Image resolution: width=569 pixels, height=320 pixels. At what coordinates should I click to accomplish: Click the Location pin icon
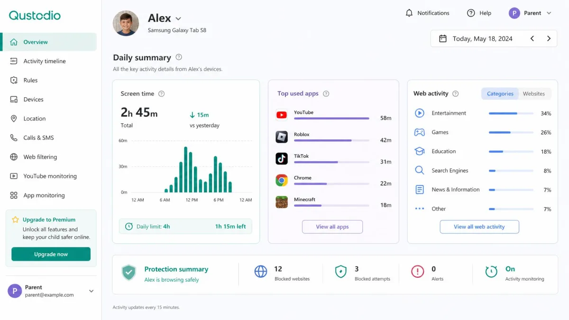(x=14, y=119)
